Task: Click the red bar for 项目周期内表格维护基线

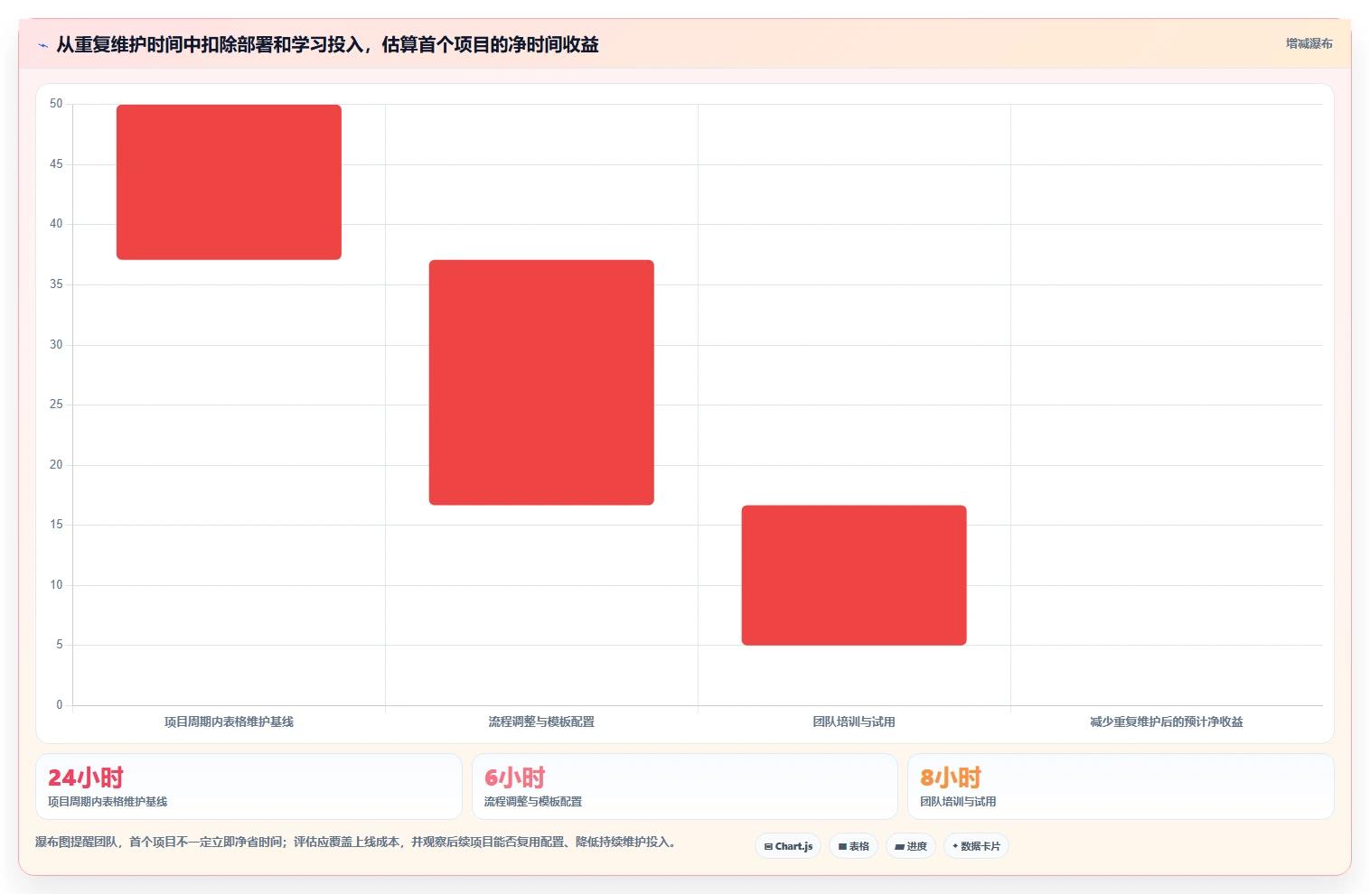Action: (229, 182)
